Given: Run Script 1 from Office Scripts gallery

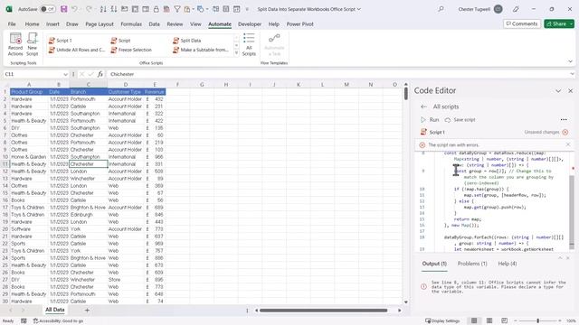Looking at the screenshot, I should pyautogui.click(x=61, y=40).
